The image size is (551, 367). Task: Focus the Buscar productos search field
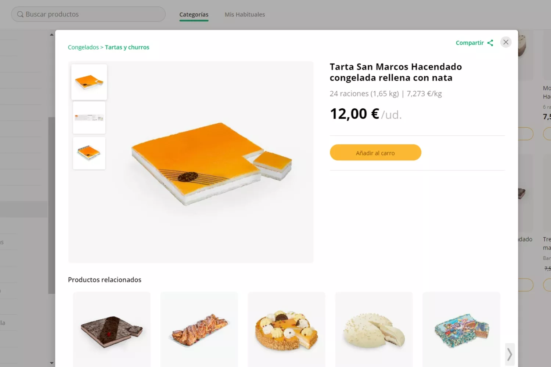pos(88,14)
